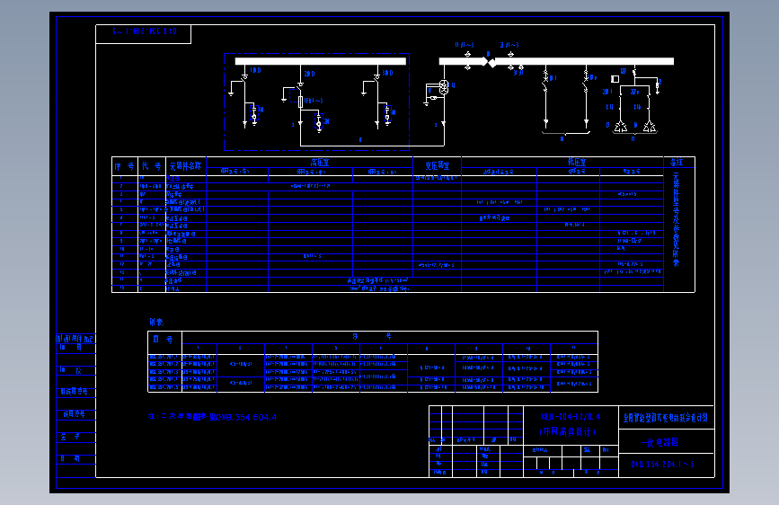779x505 pixels.
Task: Click the 变压器室 column header
Action: coord(438,165)
